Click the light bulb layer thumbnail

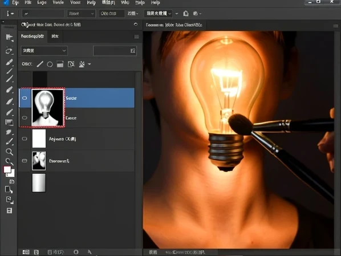pos(47,108)
